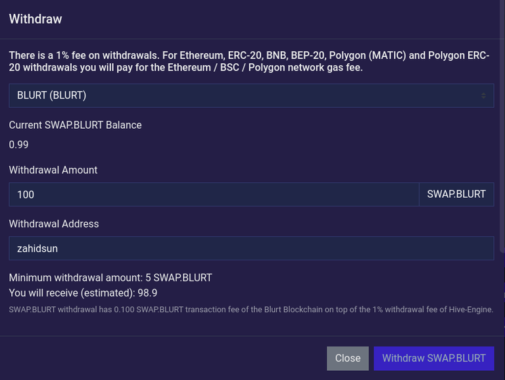Click the up-down arrows on token selector
The height and width of the screenshot is (380, 505).
(483, 95)
